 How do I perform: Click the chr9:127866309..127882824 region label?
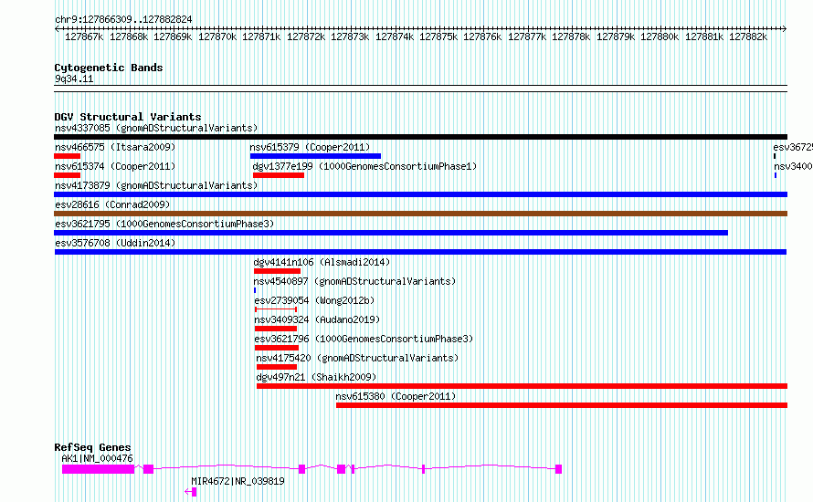(x=123, y=19)
